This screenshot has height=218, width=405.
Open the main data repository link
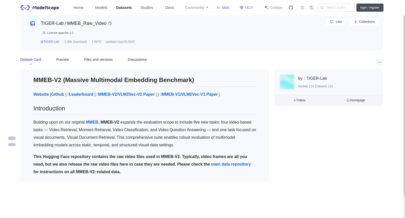[231, 164]
